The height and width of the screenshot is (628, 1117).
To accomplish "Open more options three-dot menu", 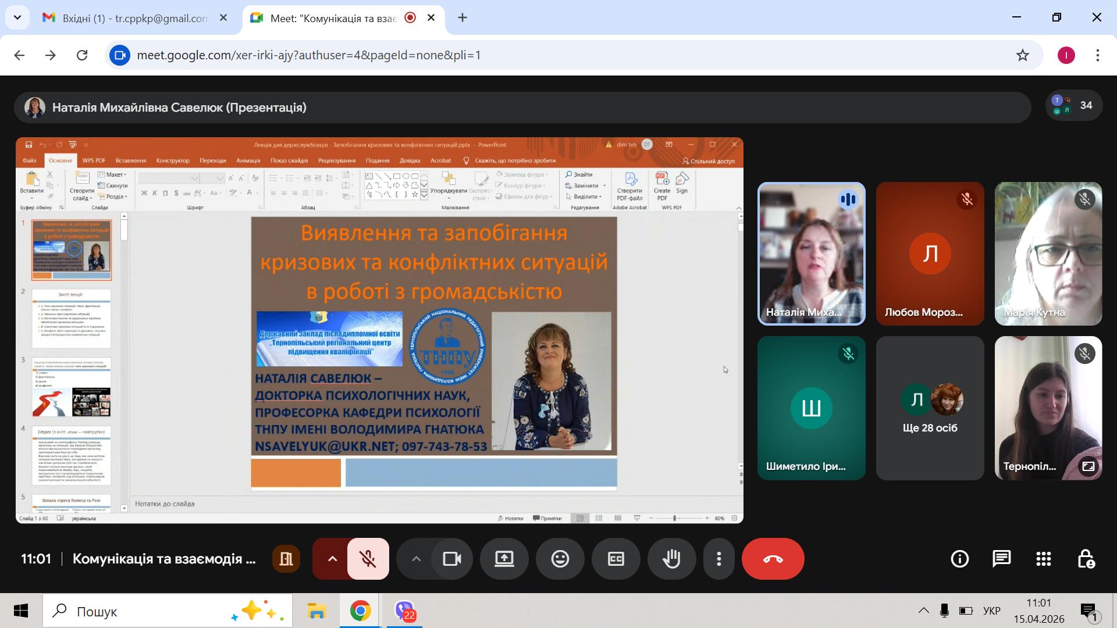I will pos(719,559).
